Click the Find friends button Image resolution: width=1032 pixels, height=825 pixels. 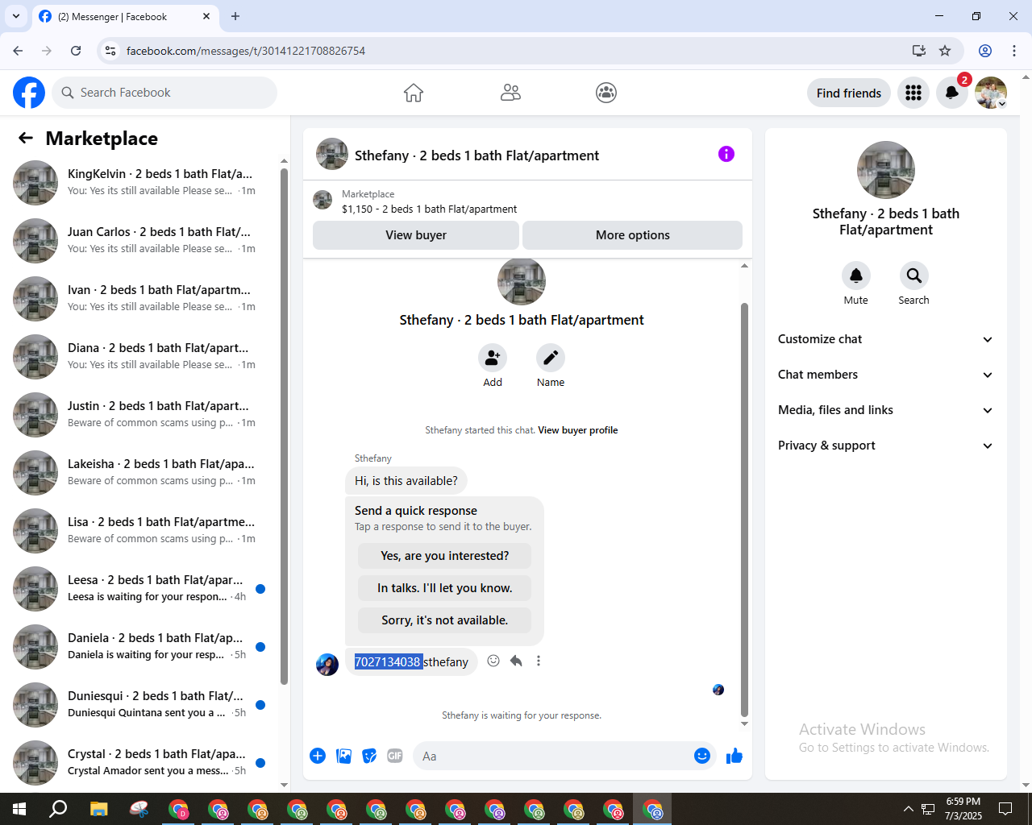(849, 93)
